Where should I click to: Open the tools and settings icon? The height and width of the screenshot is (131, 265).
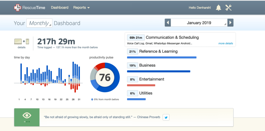click(228, 8)
